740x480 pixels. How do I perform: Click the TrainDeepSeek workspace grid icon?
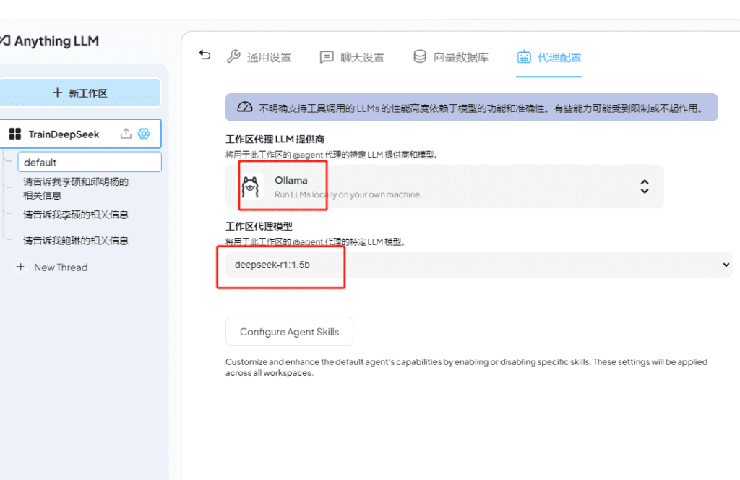(x=15, y=134)
